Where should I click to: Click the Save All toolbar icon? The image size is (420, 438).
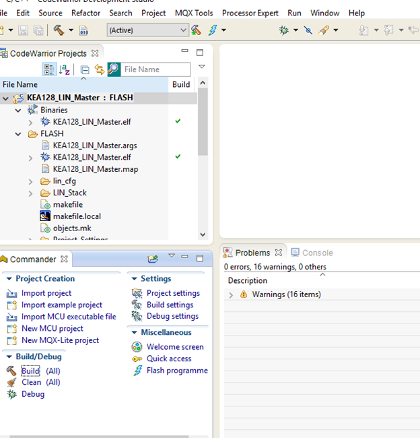[x=38, y=30]
